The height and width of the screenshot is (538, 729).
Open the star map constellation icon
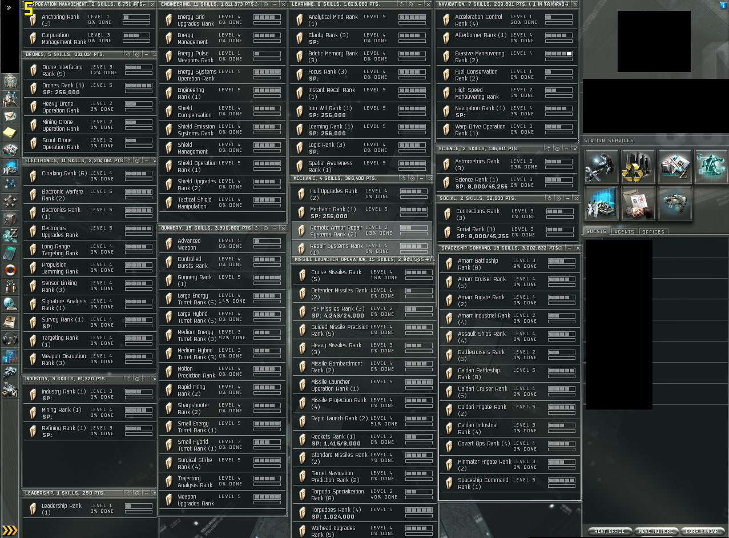[x=10, y=184]
